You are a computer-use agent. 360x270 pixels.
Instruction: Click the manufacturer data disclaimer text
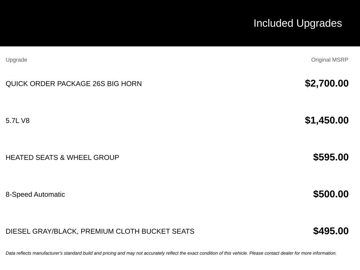click(171, 253)
